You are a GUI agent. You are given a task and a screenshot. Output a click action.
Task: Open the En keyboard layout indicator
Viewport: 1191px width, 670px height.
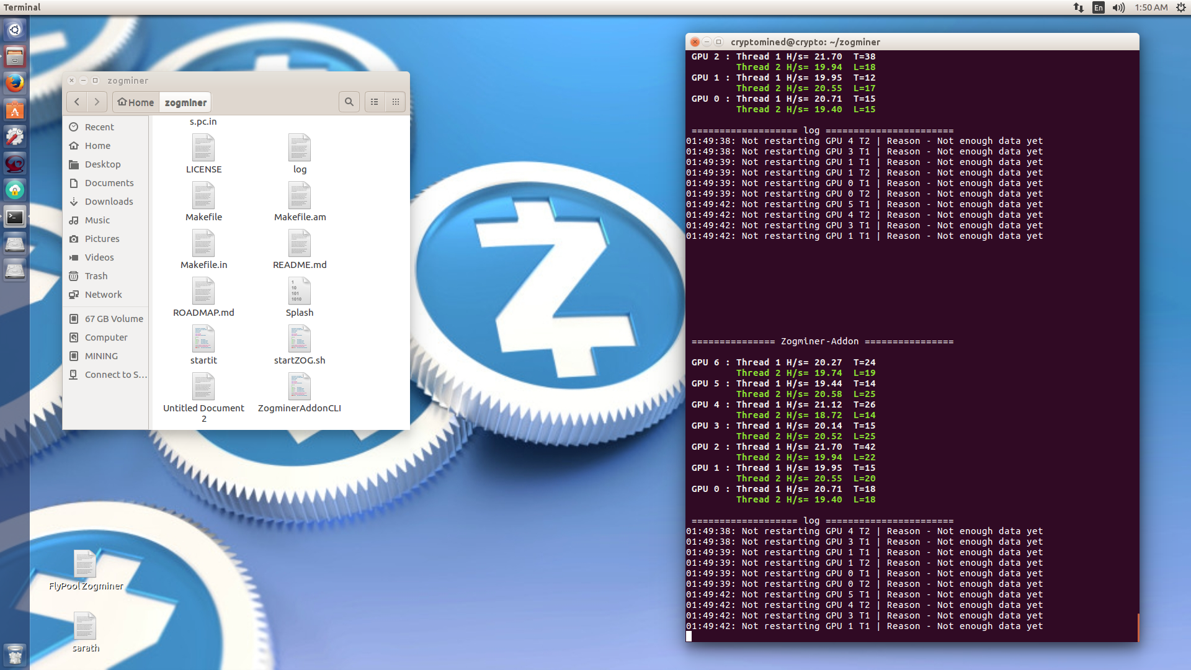(1099, 7)
